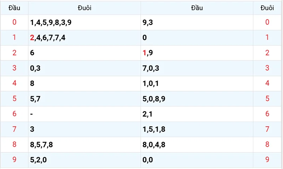Screen dimensions: 283x169
Task: Click the 7,0,3 cell
Action: point(151,68)
